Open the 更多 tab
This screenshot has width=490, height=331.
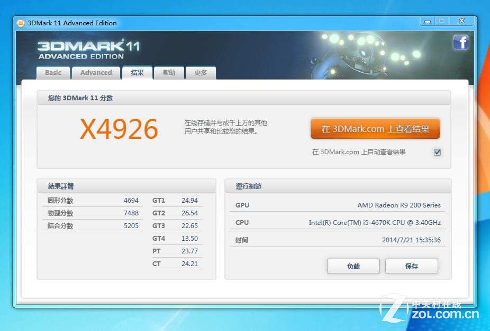201,73
